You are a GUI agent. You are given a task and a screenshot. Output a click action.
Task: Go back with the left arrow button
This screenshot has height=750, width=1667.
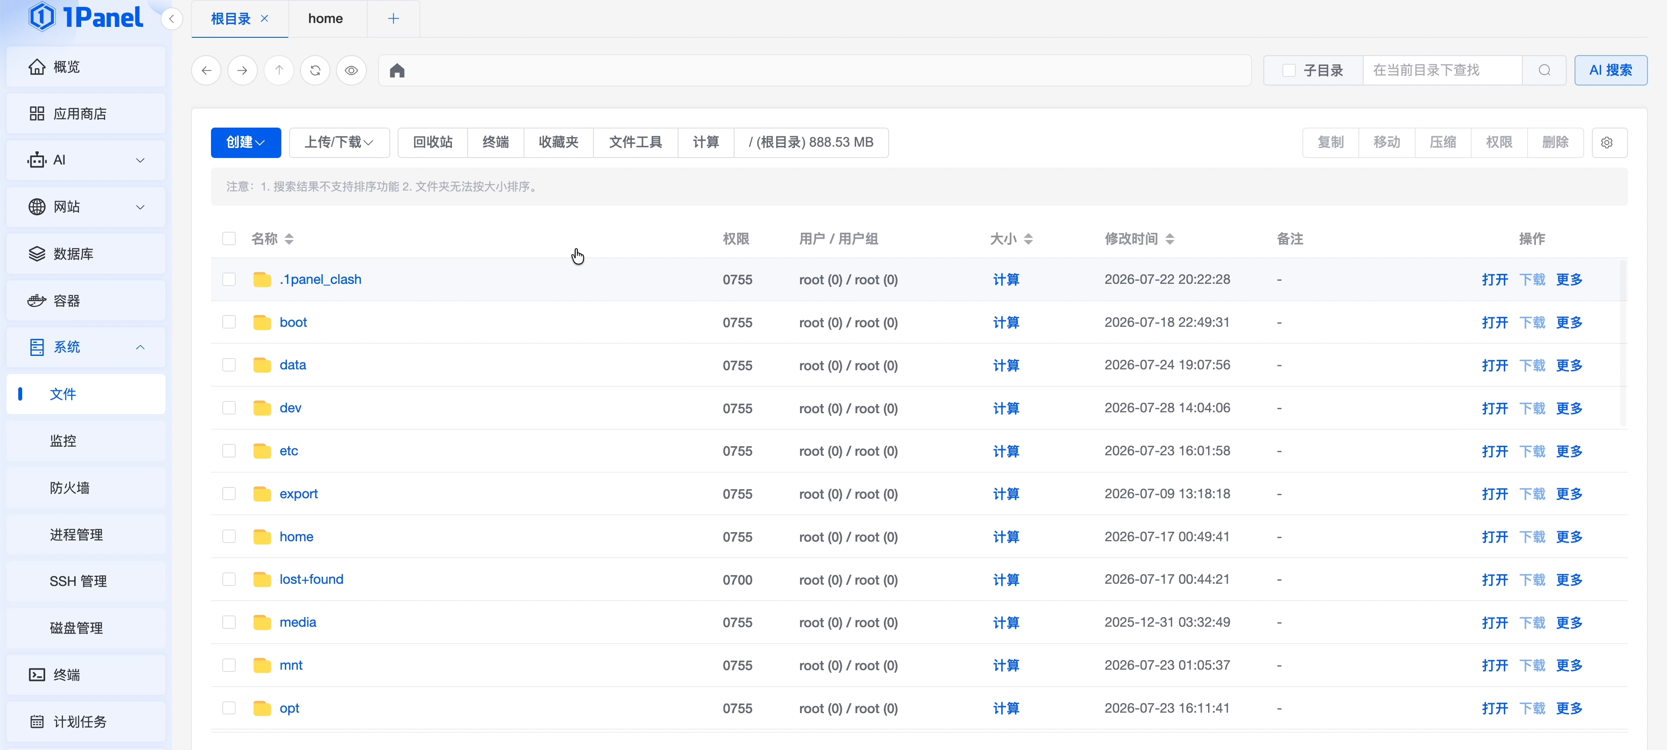(207, 71)
